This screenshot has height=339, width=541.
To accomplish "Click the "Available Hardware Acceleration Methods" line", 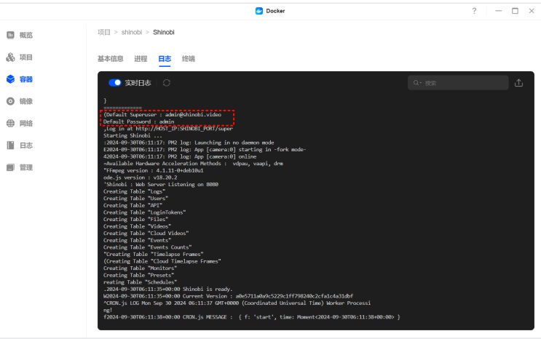I will [x=193, y=164].
